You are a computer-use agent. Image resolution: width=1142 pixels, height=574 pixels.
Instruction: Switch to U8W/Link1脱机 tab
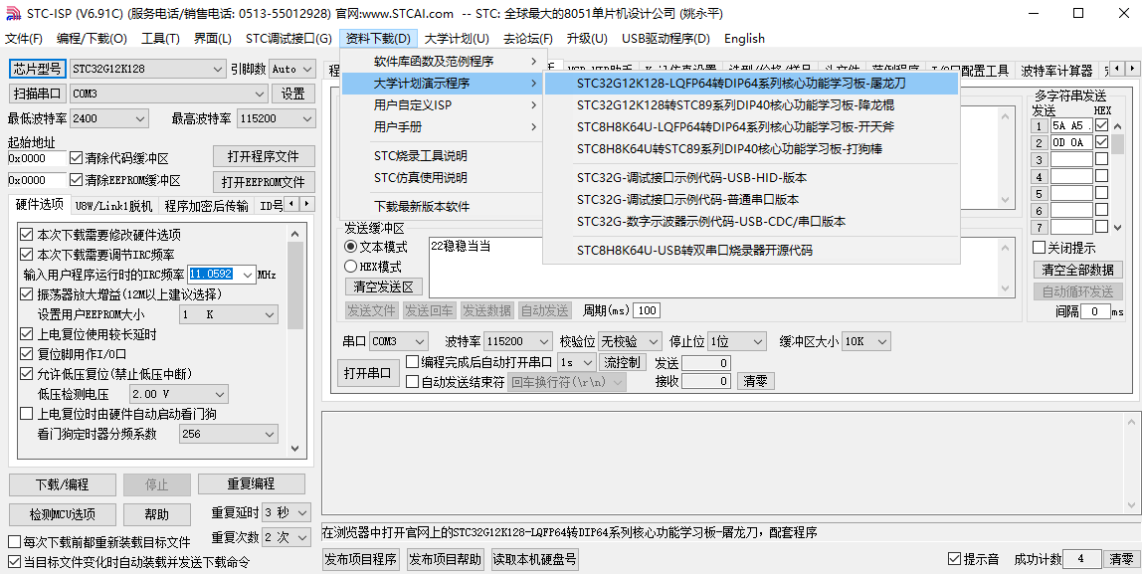[113, 205]
